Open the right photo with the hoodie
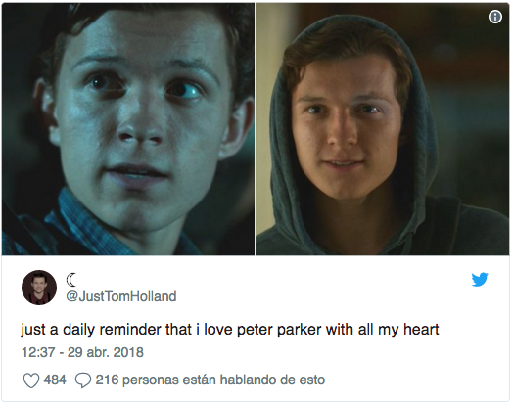514x402 pixels. click(382, 129)
